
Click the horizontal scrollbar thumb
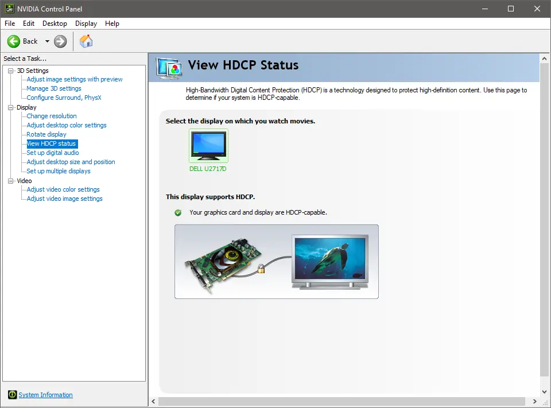point(342,401)
